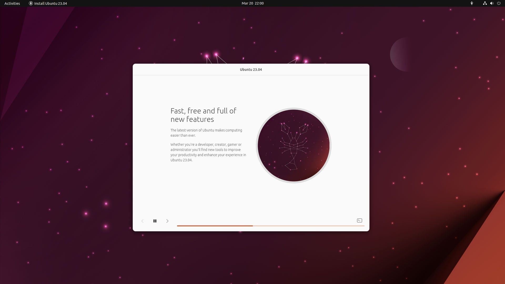
Task: Open the installer log terminal icon
Action: pos(359,220)
